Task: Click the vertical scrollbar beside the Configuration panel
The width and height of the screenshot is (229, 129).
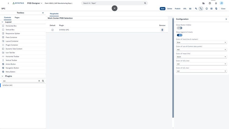Action: (173, 68)
